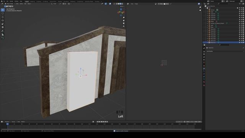Open the Modifiers wrench properties tab
Viewport: 245px width, 138px height.
[204, 69]
